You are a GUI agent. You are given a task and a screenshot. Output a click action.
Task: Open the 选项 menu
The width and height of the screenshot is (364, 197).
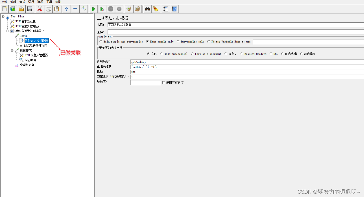tap(40, 2)
